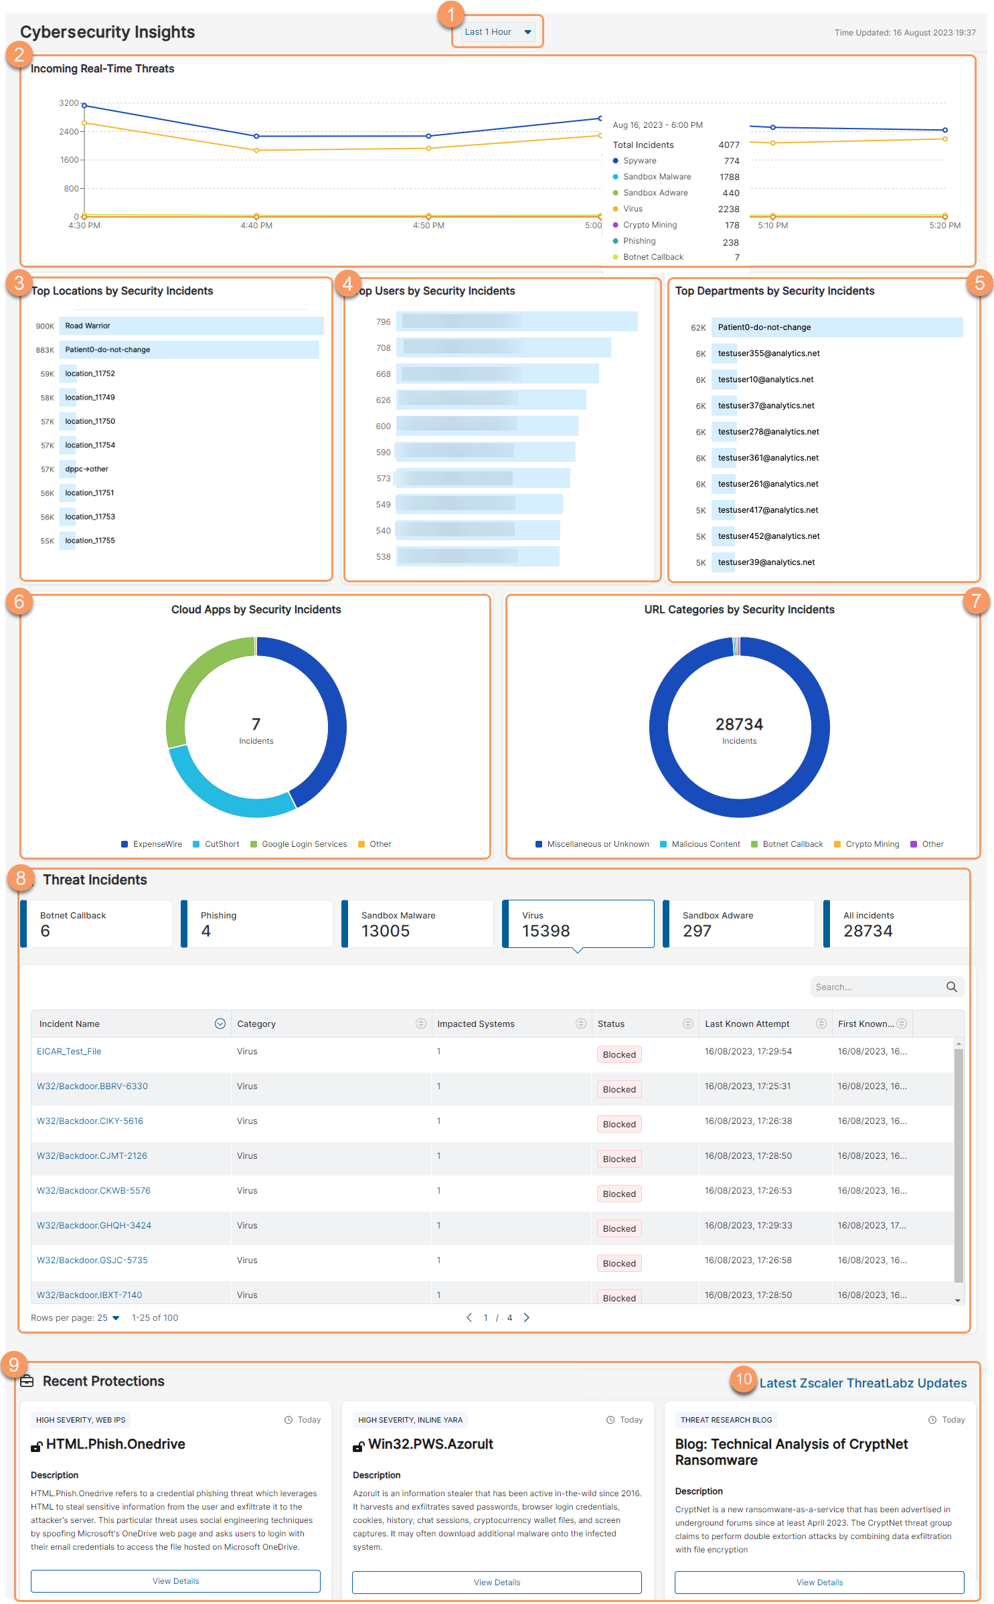Viewport: 994px width, 1604px height.
Task: Select the Sandbox Adware incidents tab
Action: [x=739, y=924]
